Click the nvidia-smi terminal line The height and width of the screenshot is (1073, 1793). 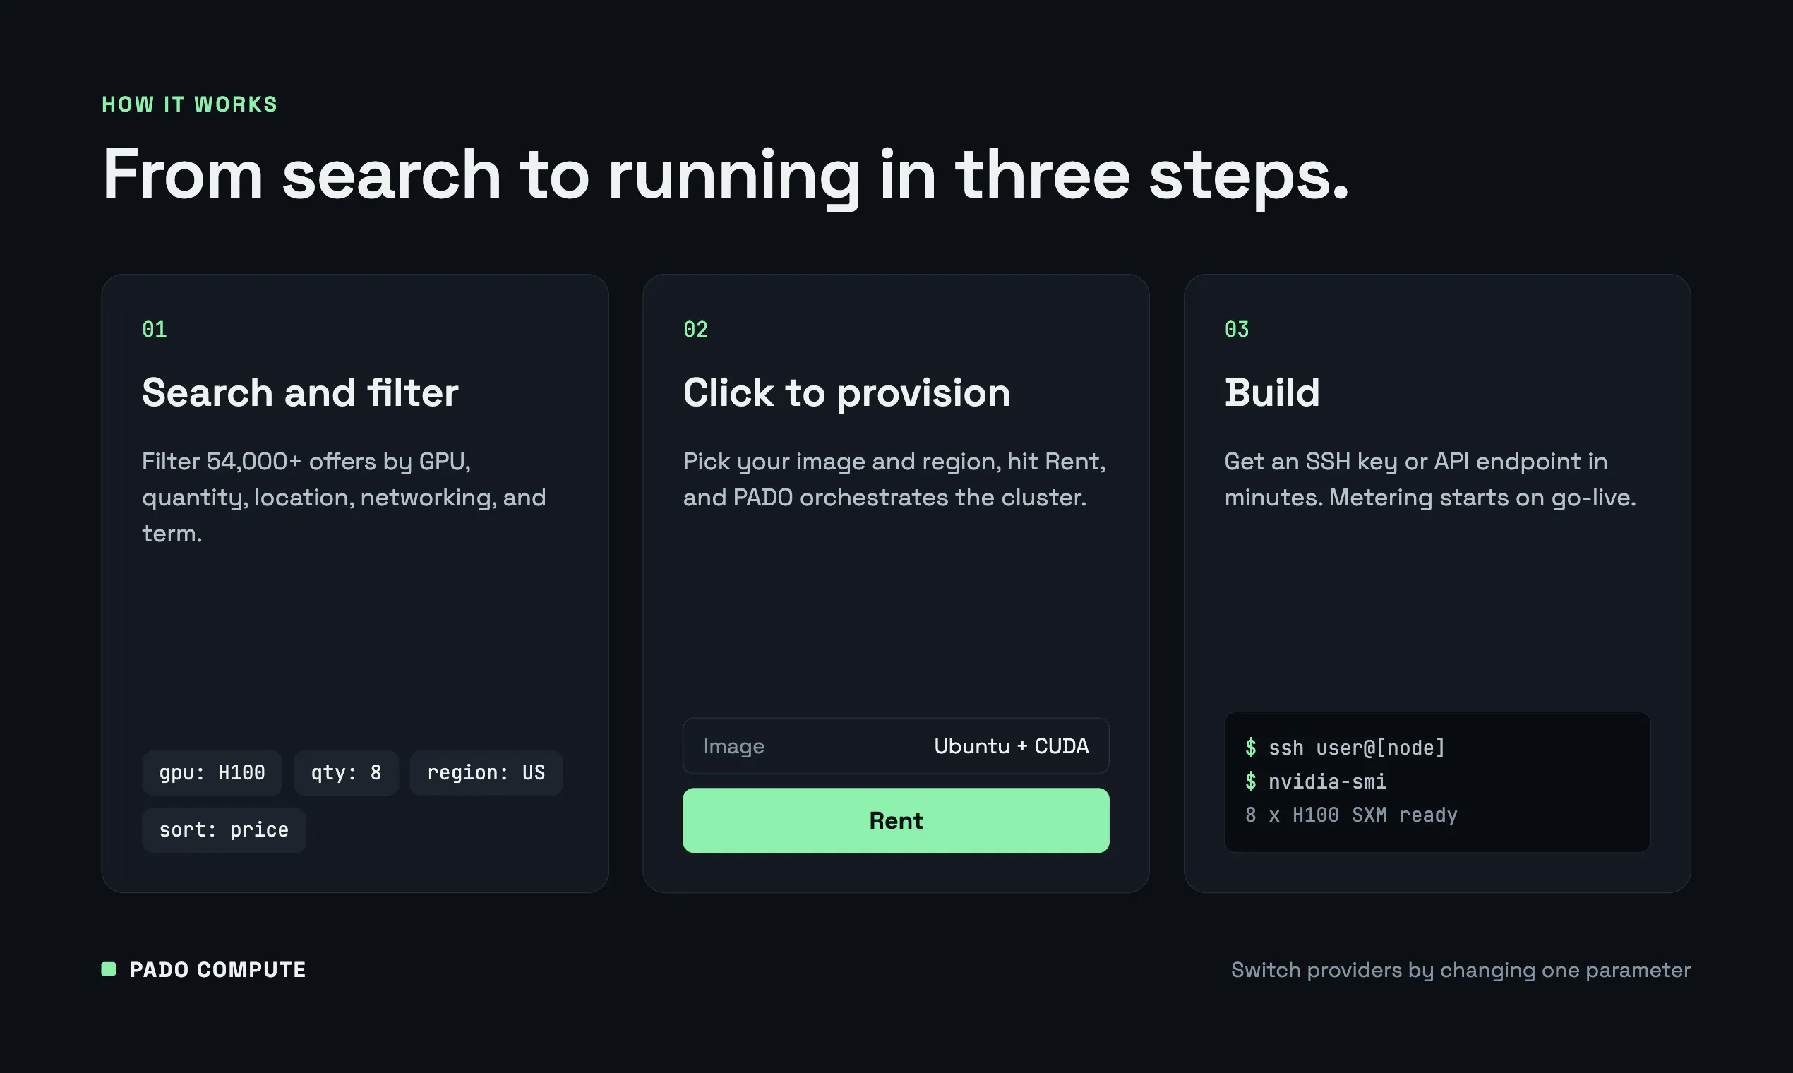(1316, 781)
